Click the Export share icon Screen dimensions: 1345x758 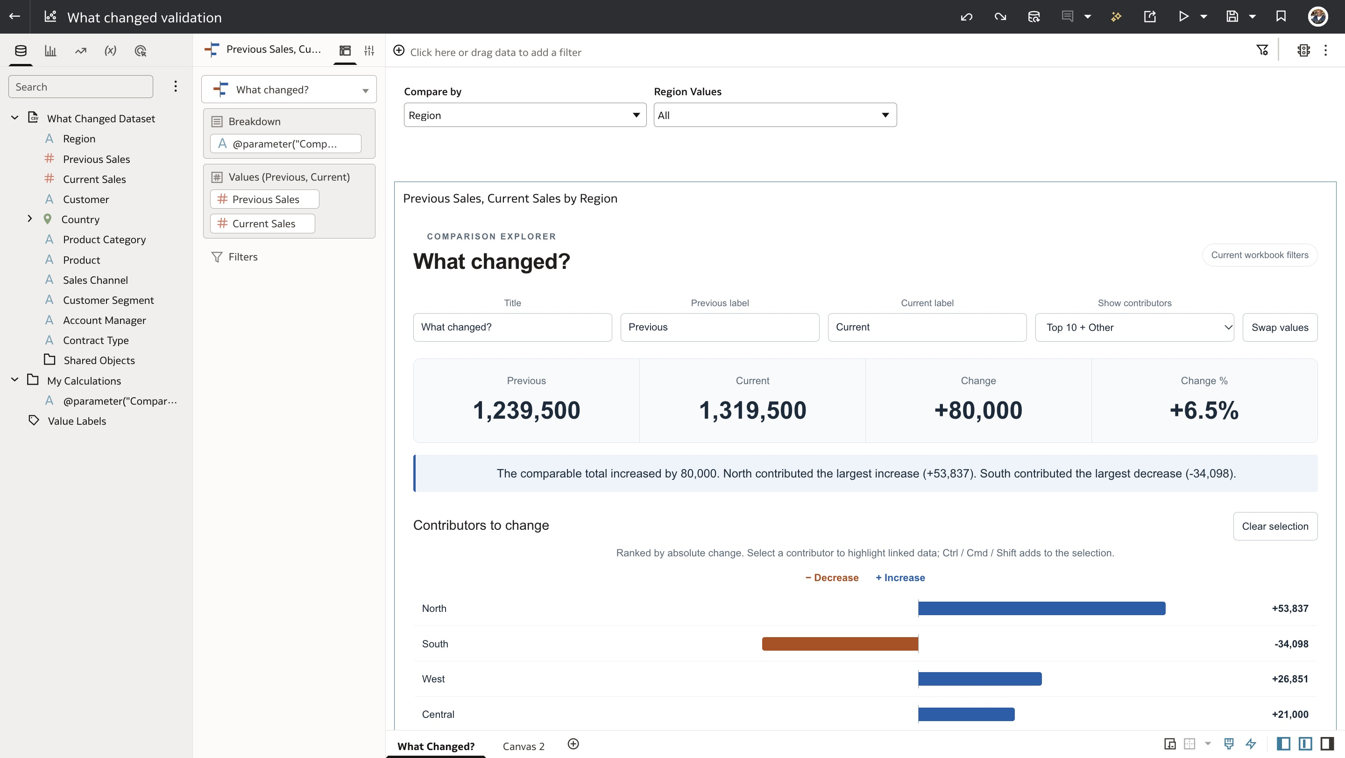pyautogui.click(x=1150, y=17)
